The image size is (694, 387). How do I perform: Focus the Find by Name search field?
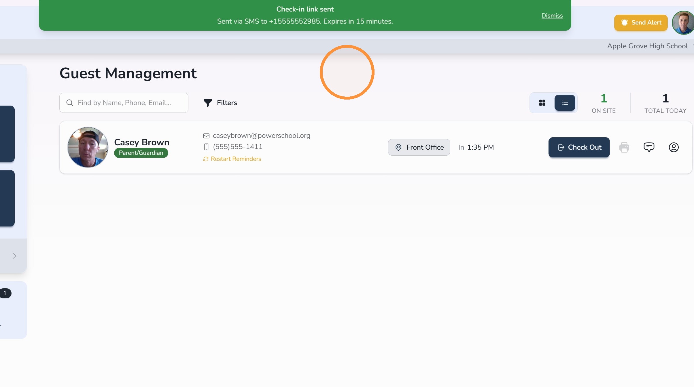(124, 103)
